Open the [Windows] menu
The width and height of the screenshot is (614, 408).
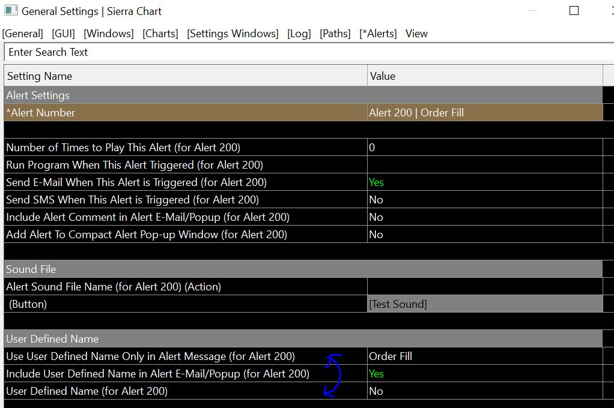click(x=109, y=34)
